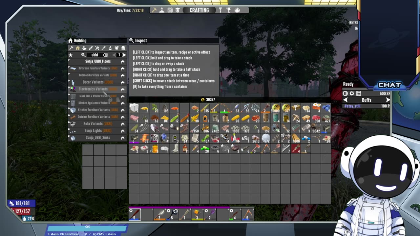Screen dimensions: 420x236
Task: Select Kitchen Appliances Variants recipe
Action: (97, 103)
